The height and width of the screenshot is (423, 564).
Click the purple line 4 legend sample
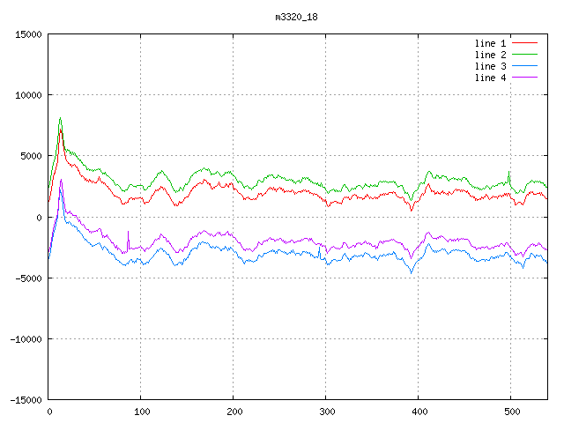pyautogui.click(x=524, y=78)
